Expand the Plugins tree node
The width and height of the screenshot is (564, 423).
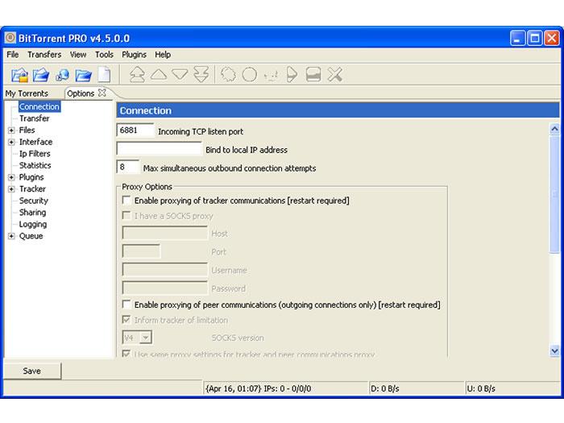pos(11,177)
